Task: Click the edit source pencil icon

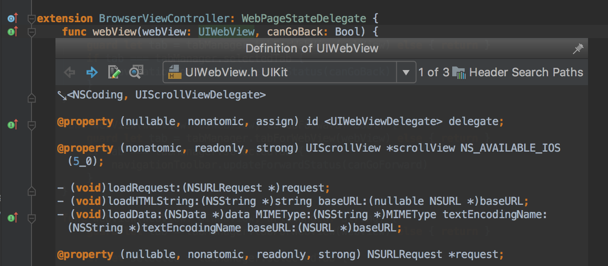Action: coord(114,72)
